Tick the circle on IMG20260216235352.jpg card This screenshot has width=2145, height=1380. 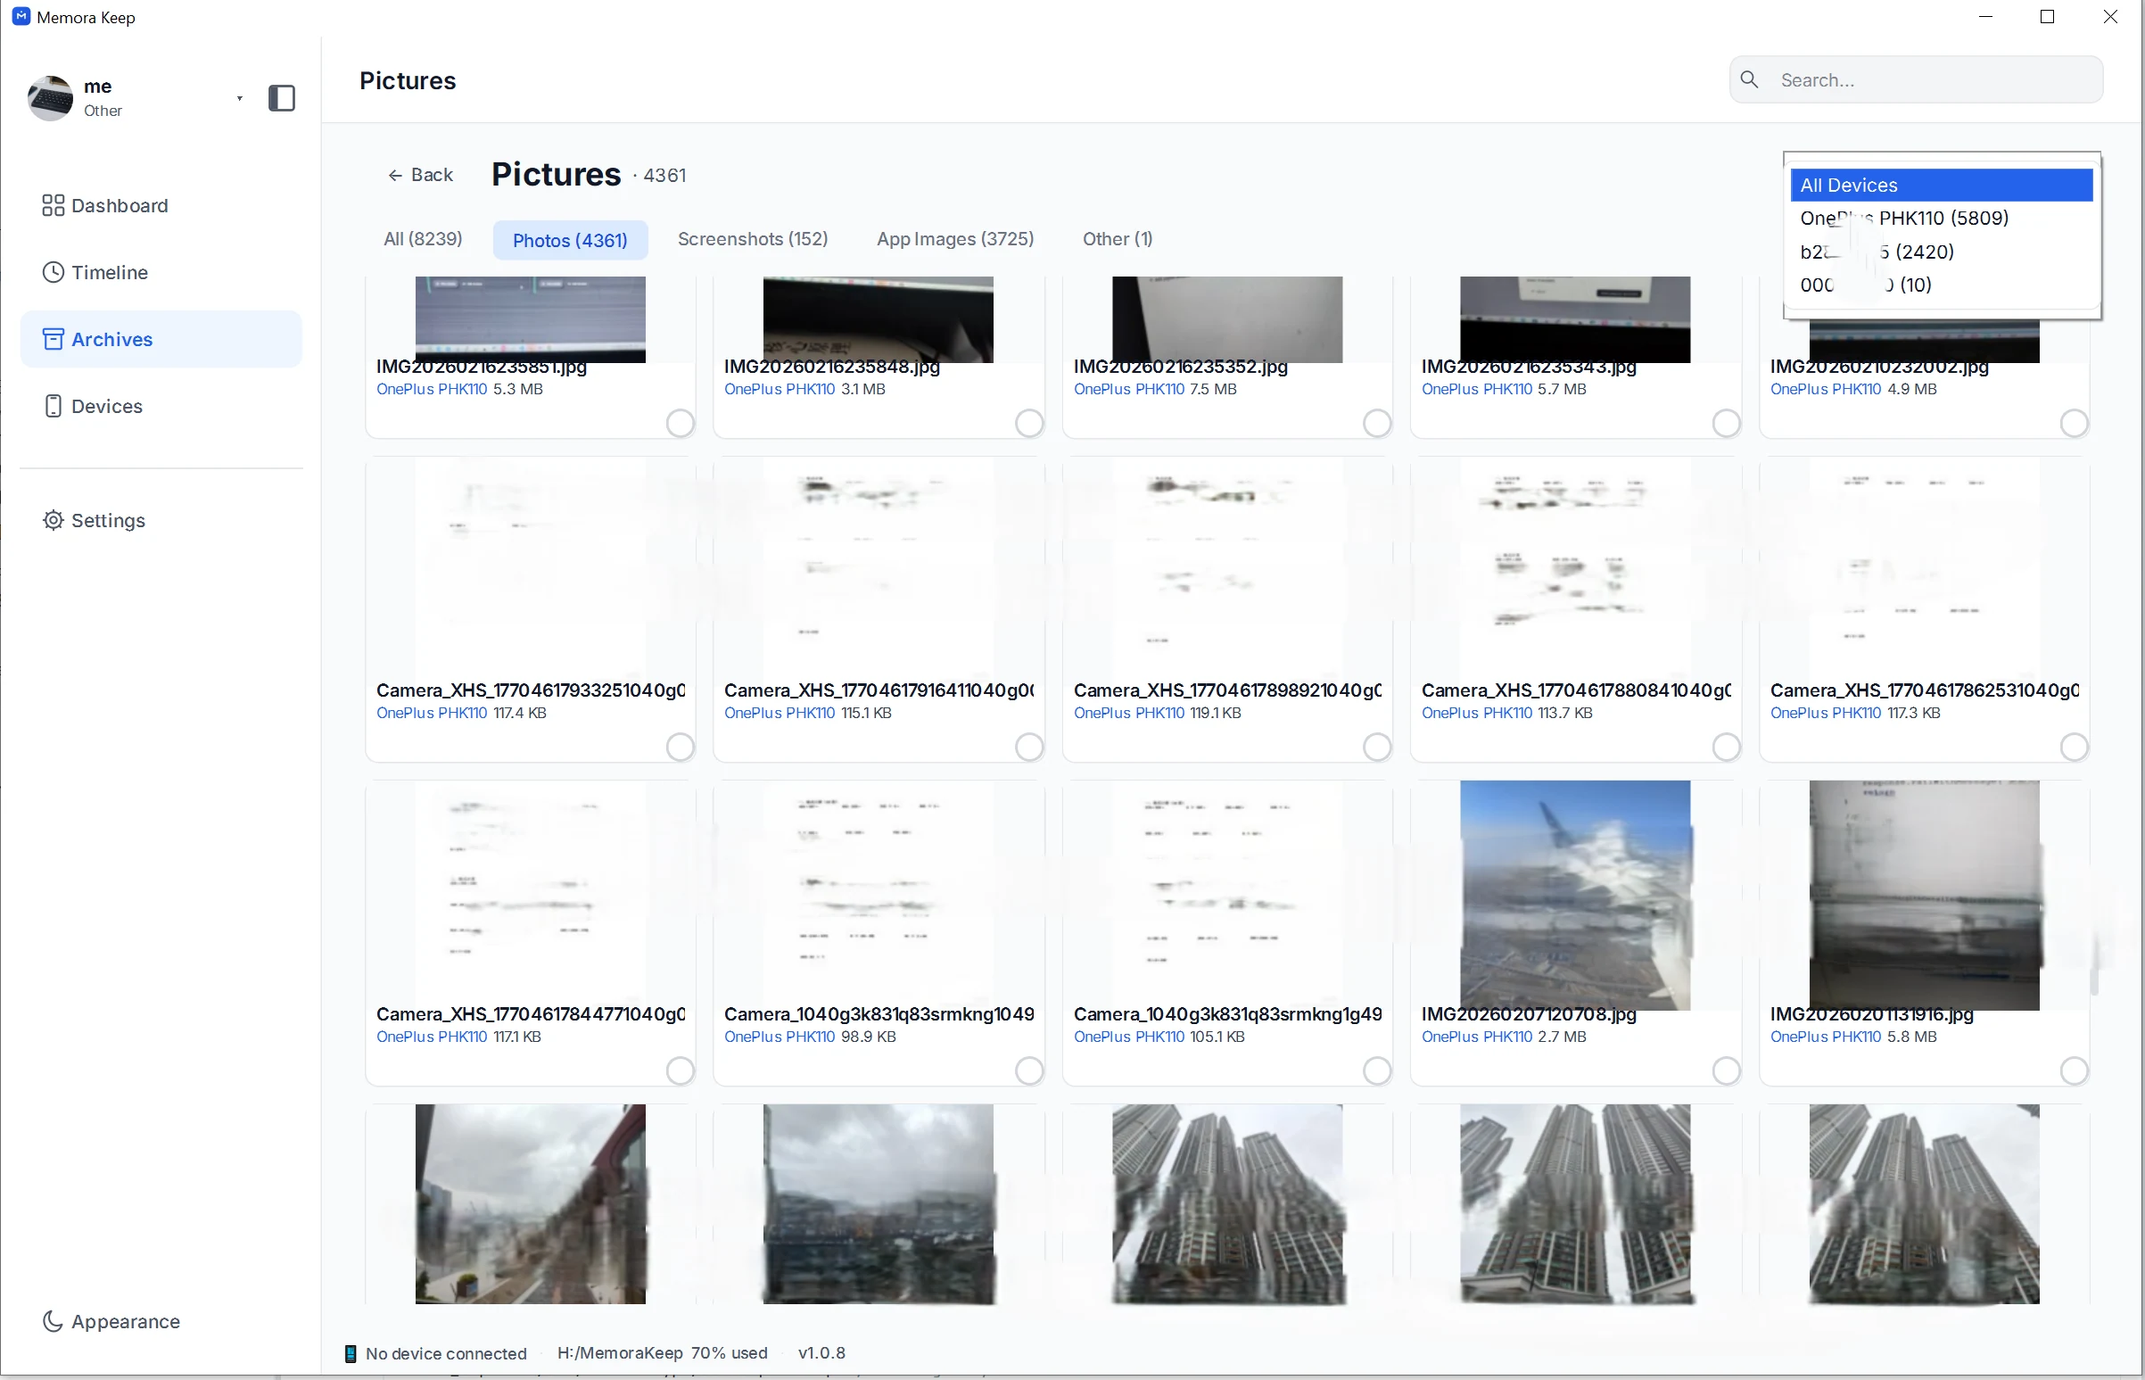click(1376, 423)
